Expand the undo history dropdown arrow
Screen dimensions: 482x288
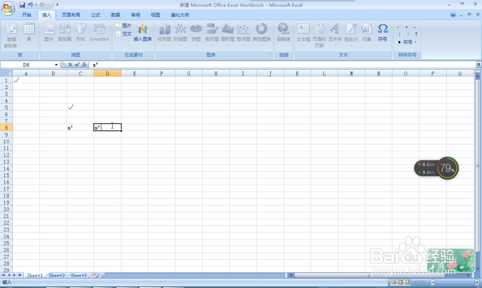36,5
